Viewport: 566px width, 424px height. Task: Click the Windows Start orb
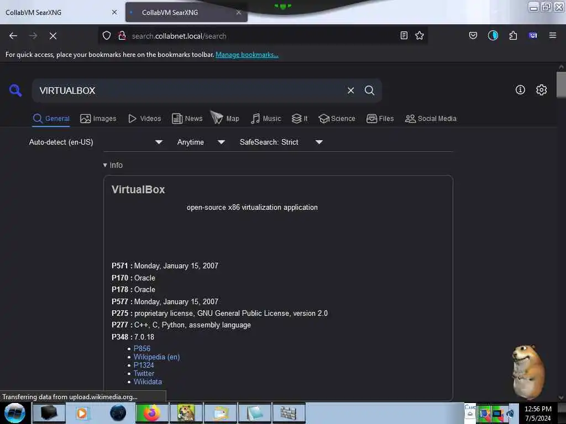tap(15, 413)
